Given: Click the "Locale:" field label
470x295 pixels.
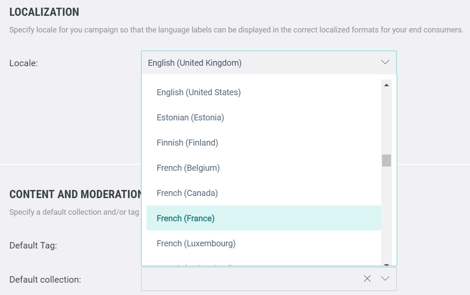Looking at the screenshot, I should click(23, 63).
